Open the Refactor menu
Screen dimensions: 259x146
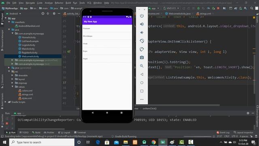59,3
